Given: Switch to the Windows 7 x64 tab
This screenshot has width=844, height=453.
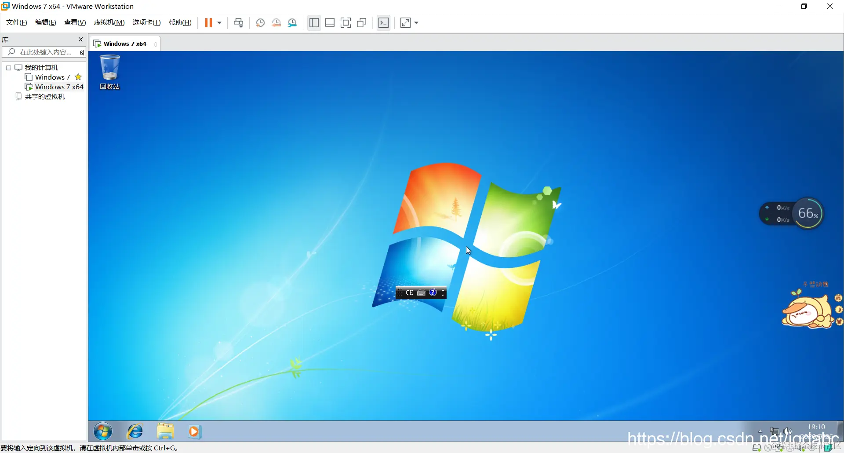Looking at the screenshot, I should [x=125, y=44].
